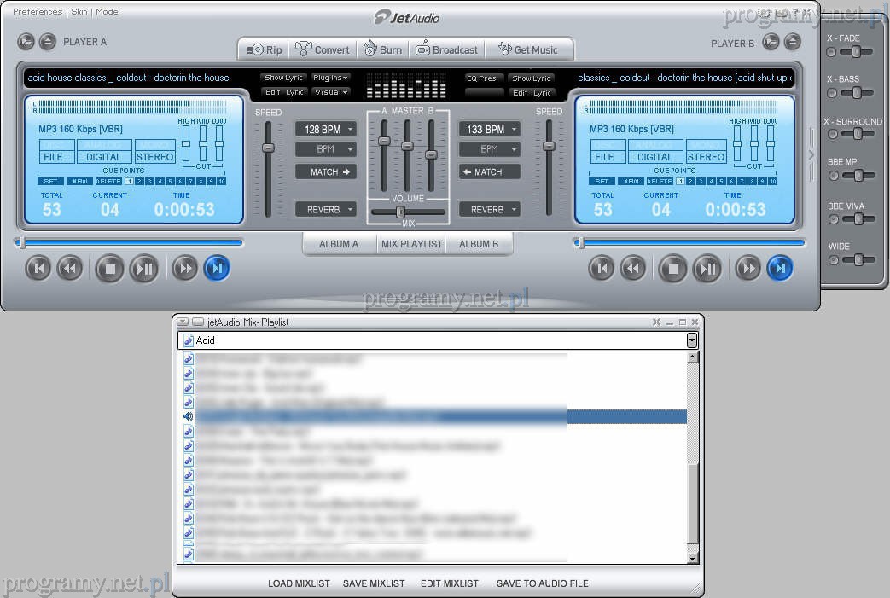Enable the X-SURROUND effect
This screenshot has width=890, height=598.
pos(831,135)
